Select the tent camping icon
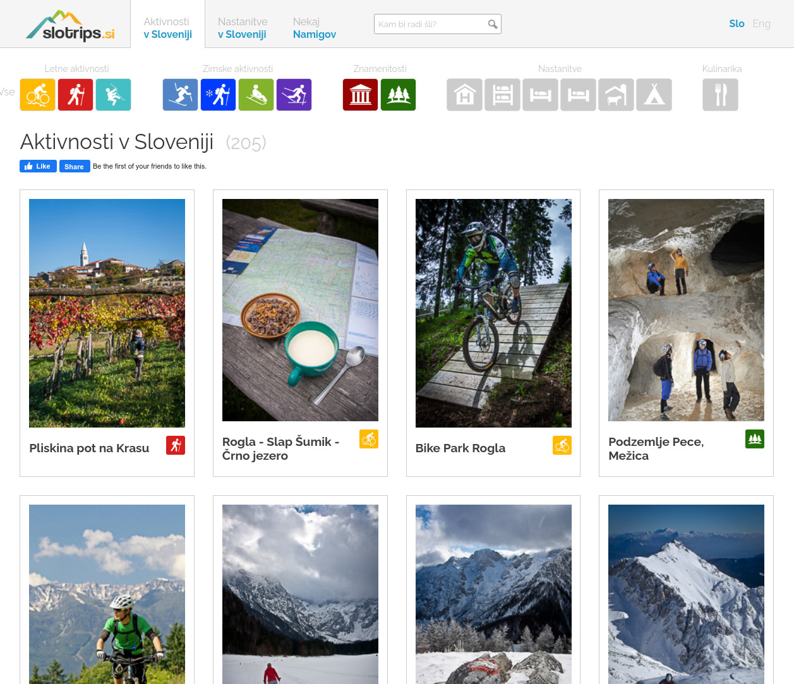 [654, 95]
